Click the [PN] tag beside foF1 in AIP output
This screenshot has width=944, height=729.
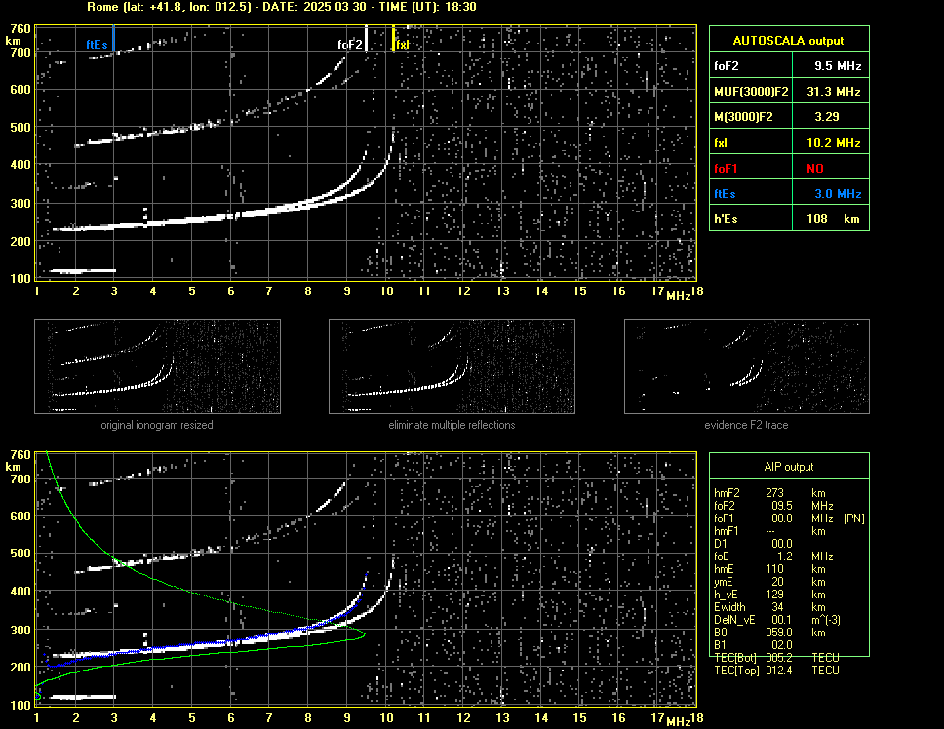[853, 518]
